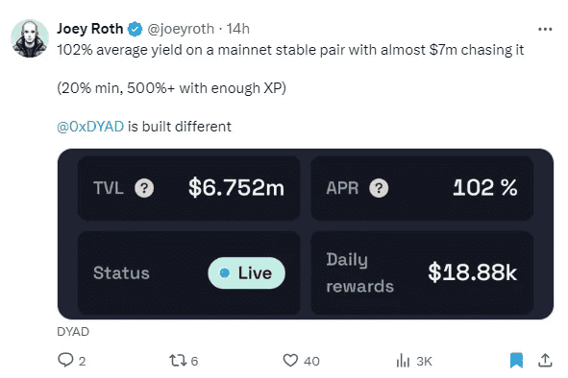Screen dimensions: 568x378
Task: Share the tweet via upload icon
Action: 545,361
